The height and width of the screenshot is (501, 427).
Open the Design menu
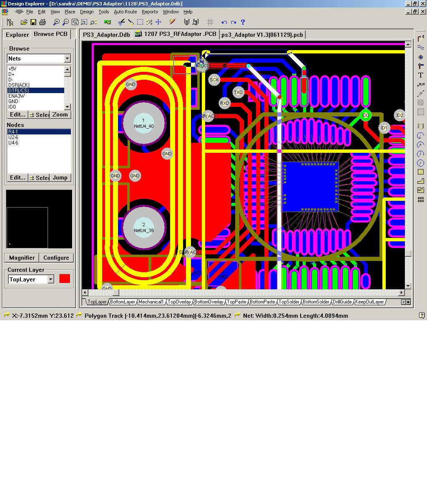point(87,12)
